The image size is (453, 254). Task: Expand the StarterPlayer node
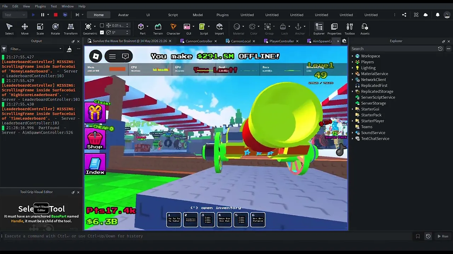(x=352, y=121)
